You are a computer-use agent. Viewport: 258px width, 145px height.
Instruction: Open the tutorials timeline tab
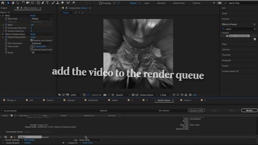coord(71,100)
